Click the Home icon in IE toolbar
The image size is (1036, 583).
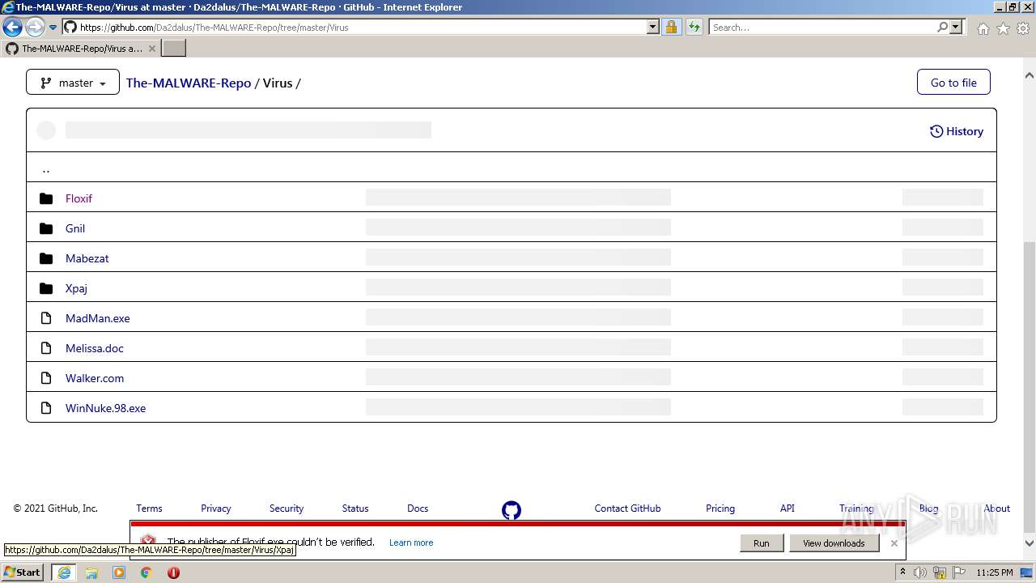pyautogui.click(x=983, y=28)
